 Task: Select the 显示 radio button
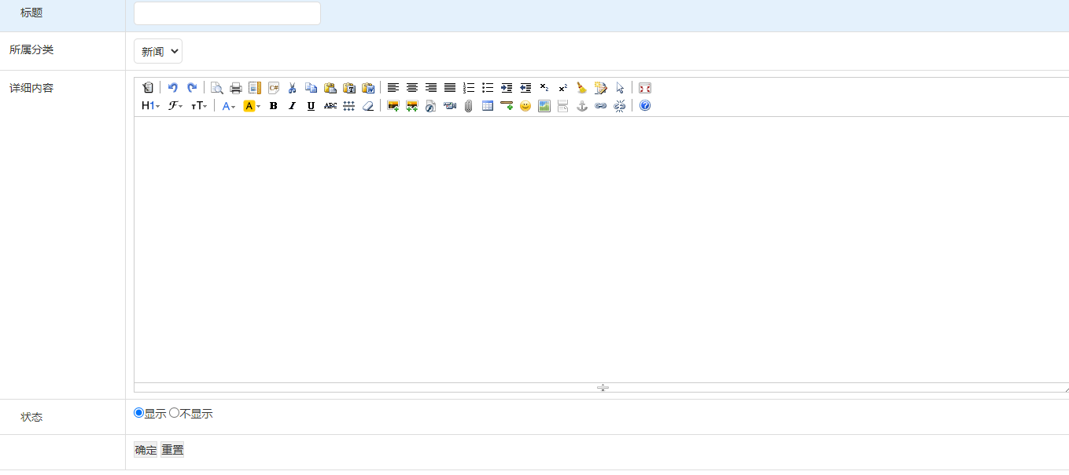click(139, 413)
